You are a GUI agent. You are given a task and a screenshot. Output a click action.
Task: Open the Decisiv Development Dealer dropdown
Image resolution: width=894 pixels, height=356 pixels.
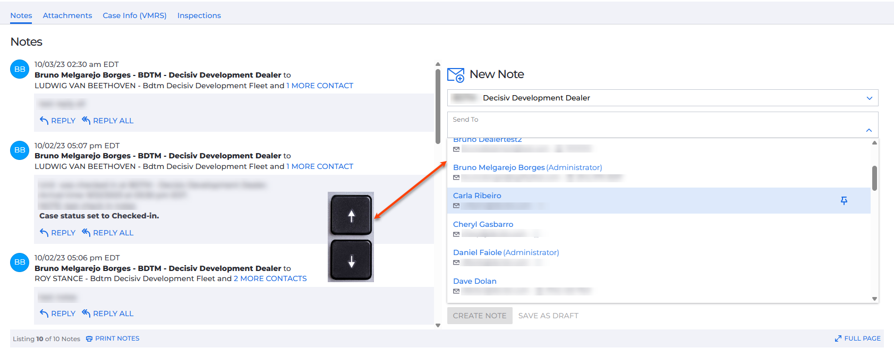click(x=662, y=98)
